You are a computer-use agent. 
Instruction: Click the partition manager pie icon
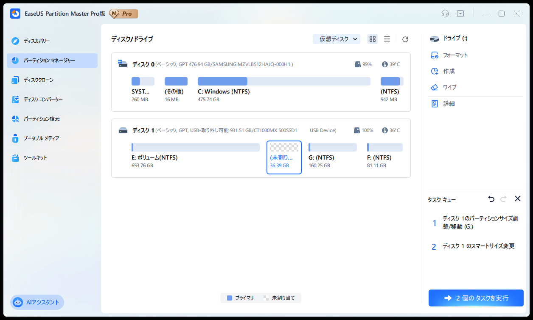(16, 61)
